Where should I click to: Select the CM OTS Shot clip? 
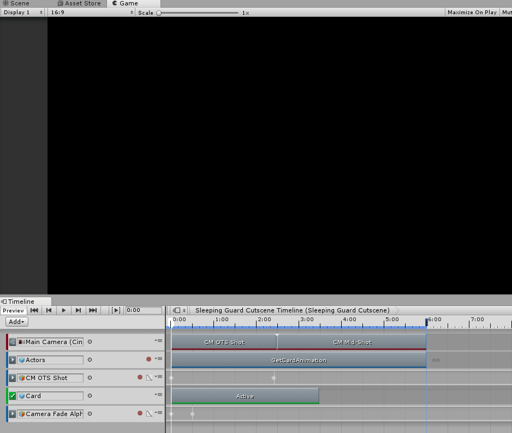[224, 342]
